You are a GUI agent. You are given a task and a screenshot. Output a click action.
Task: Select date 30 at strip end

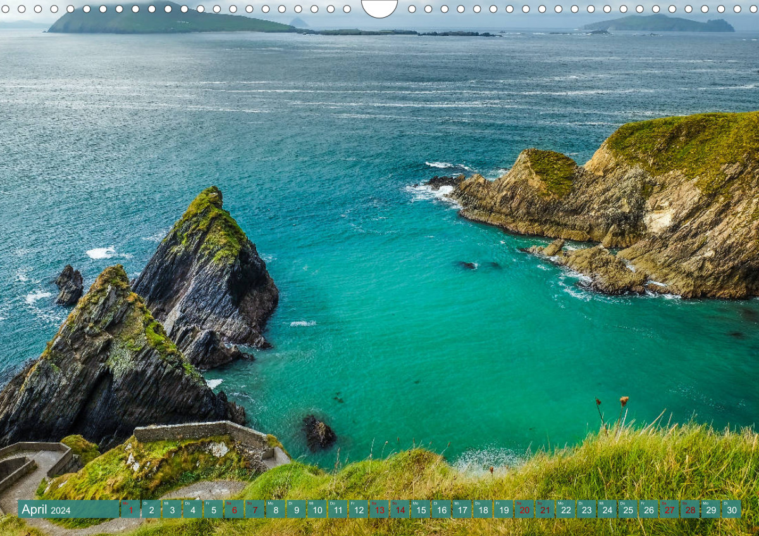(x=731, y=509)
